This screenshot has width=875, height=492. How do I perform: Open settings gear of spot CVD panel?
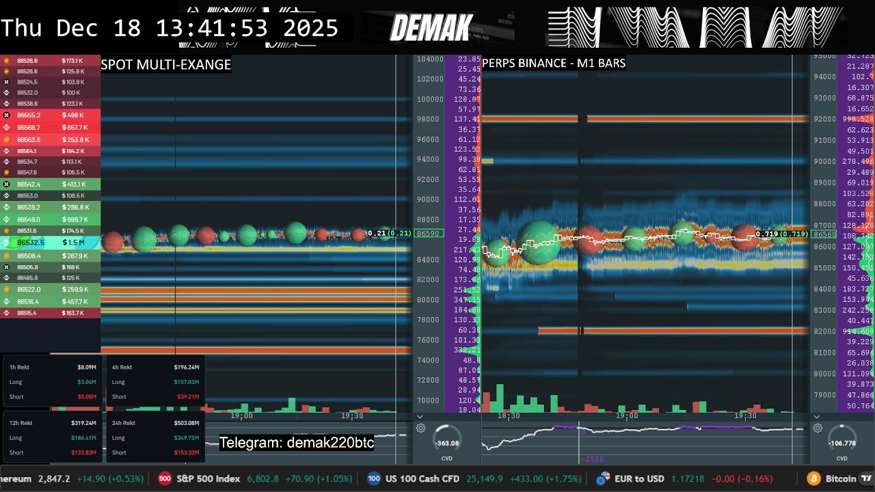click(421, 428)
